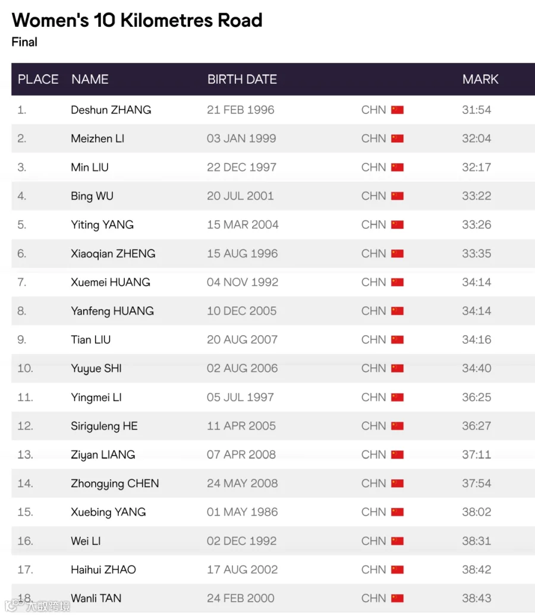Image resolution: width=535 pixels, height=616 pixels.
Task: Click the flag icon for Yiting YANG
Action: point(398,225)
